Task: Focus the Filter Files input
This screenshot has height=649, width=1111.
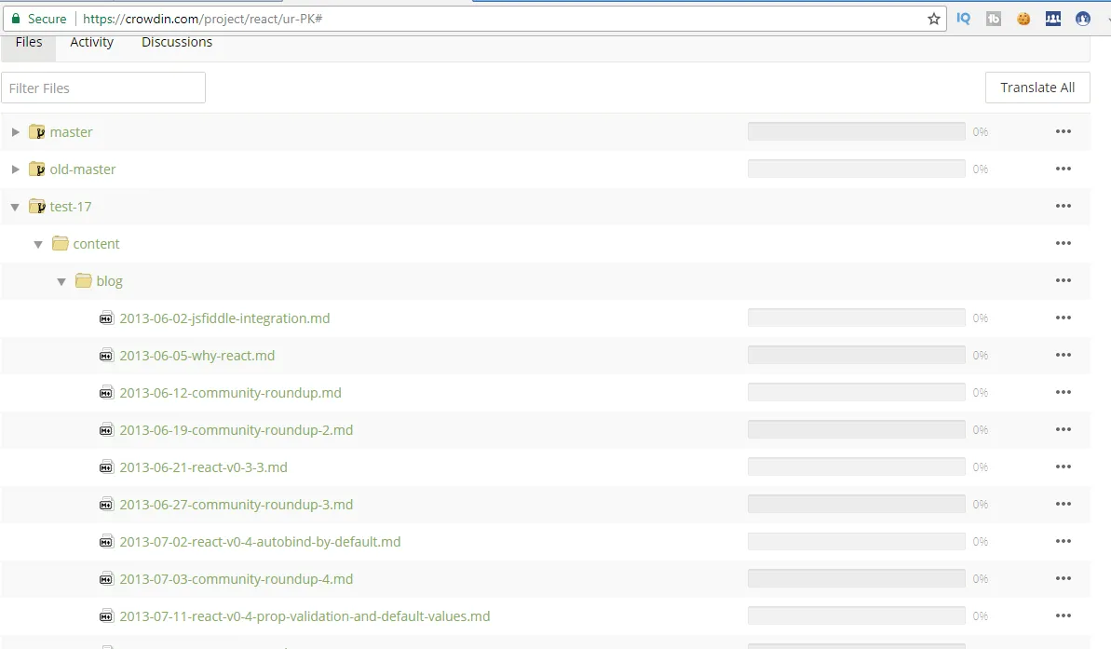Action: pyautogui.click(x=103, y=88)
